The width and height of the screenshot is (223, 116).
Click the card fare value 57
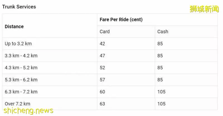(102, 80)
